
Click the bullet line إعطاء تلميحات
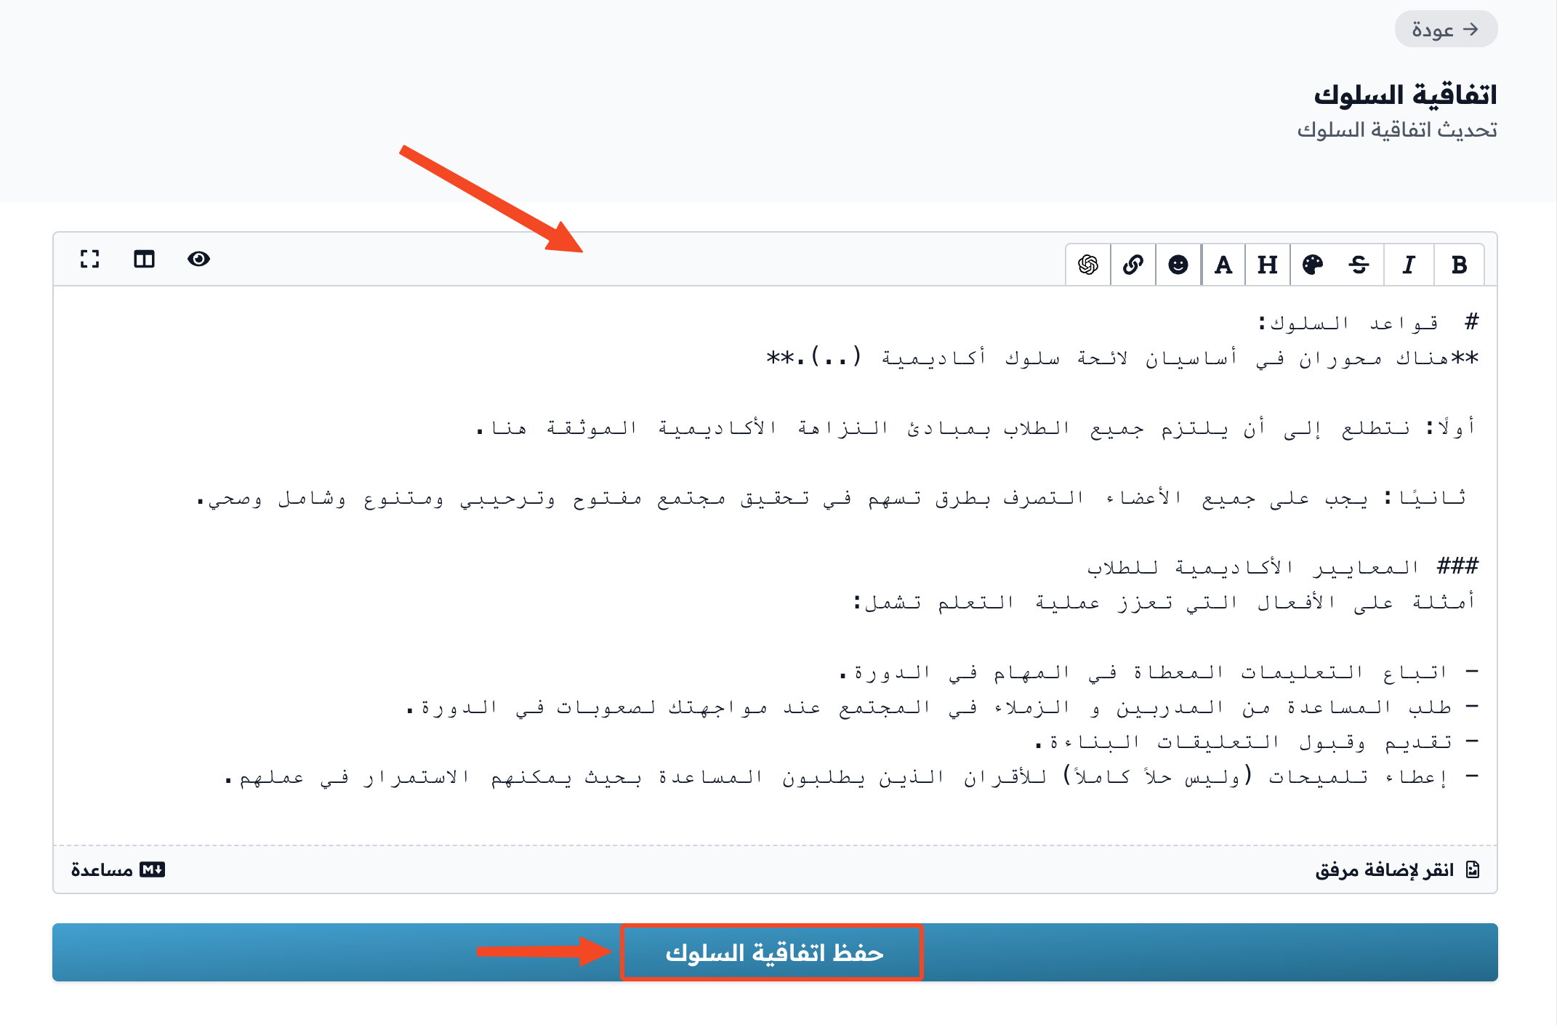point(852,777)
